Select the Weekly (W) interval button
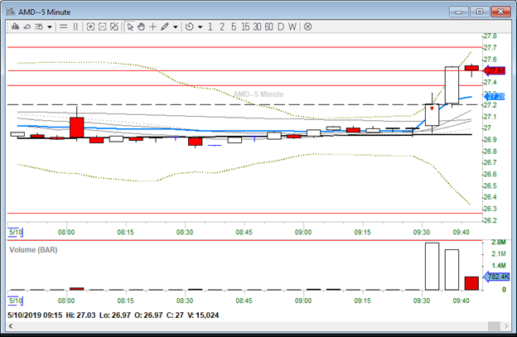This screenshot has width=517, height=337. pos(292,26)
